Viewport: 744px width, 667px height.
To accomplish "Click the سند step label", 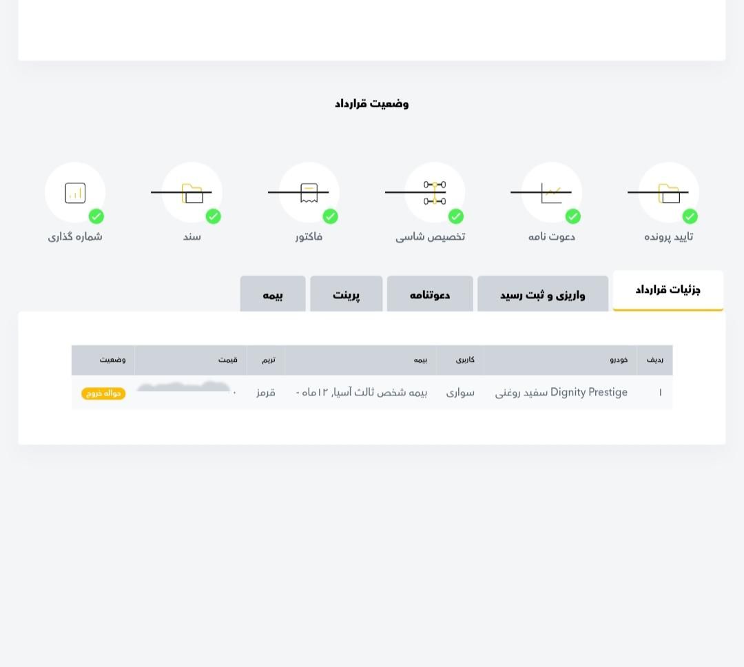I will coord(192,236).
